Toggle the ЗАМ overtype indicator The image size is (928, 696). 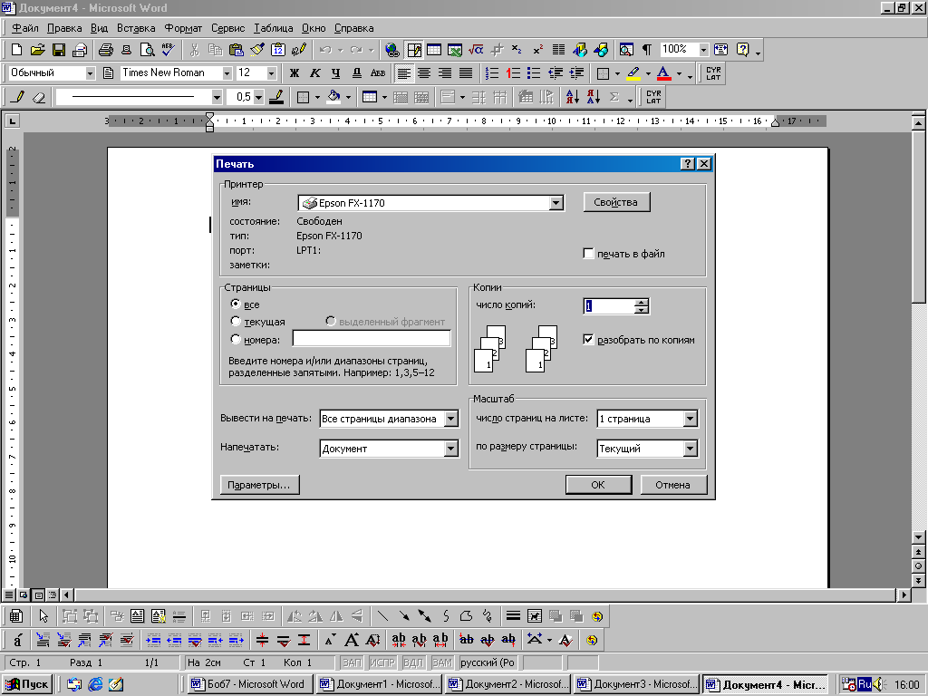click(442, 662)
